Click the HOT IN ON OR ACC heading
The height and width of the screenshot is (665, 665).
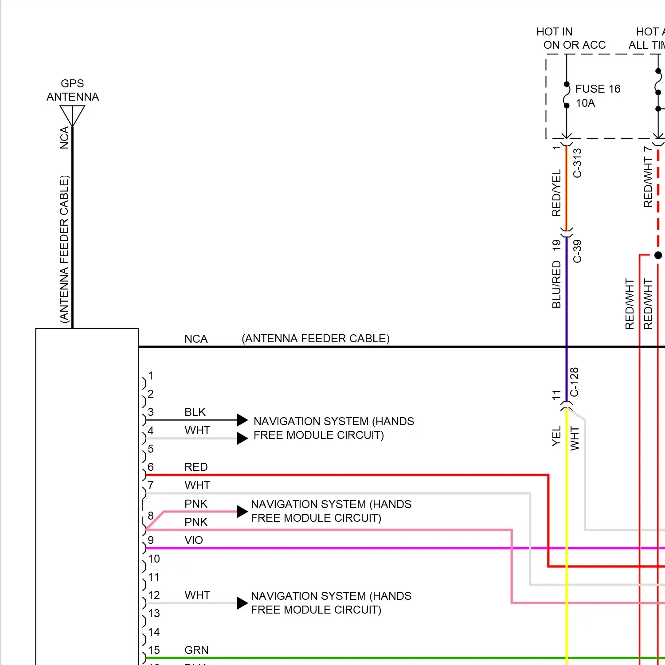point(571,39)
